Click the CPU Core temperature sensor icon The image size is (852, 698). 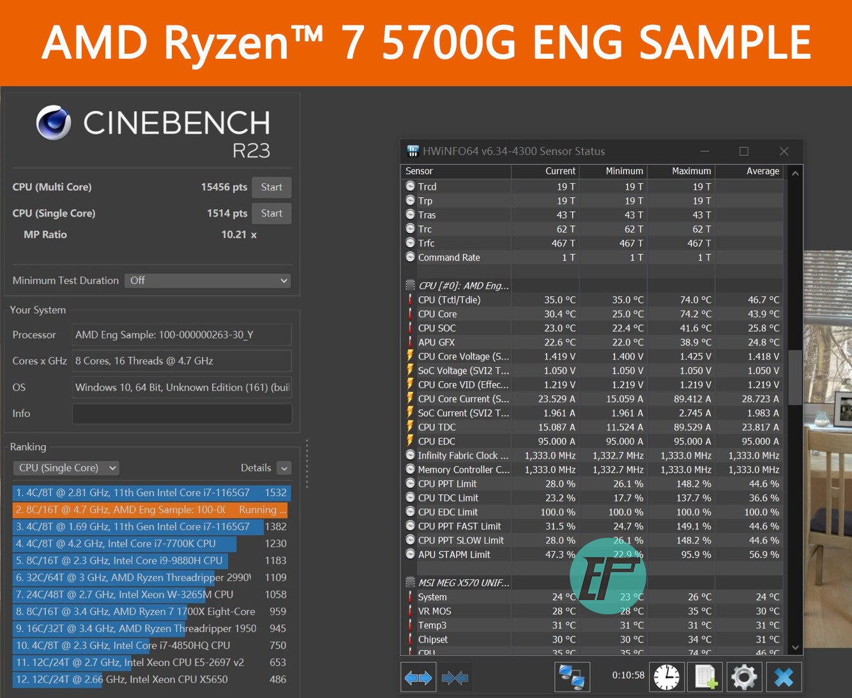coord(411,314)
